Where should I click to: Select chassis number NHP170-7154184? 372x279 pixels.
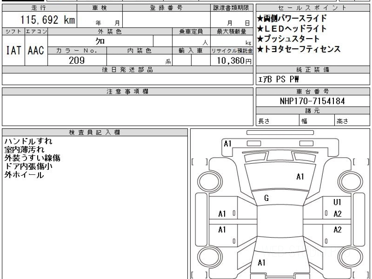pos(312,101)
